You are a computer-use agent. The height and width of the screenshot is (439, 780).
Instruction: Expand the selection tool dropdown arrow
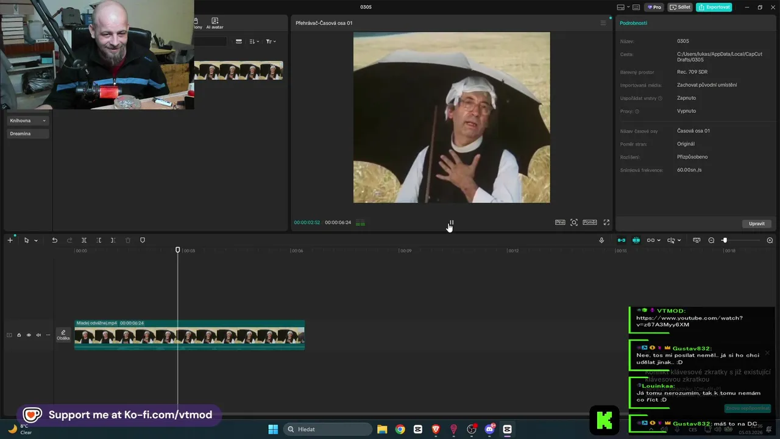(36, 240)
